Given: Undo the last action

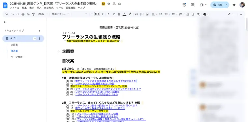Looking at the screenshot, I should click(12, 14).
